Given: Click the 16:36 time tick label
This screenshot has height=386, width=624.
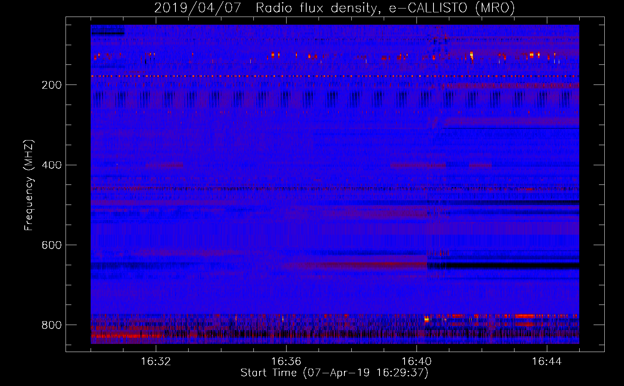Looking at the screenshot, I should (x=286, y=362).
